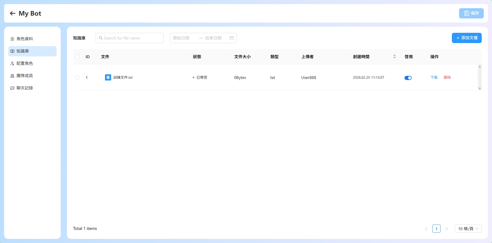Toggle the 啓用 switch for 訓練文件.txt
Screen dimensions: 492x243
(x=408, y=78)
